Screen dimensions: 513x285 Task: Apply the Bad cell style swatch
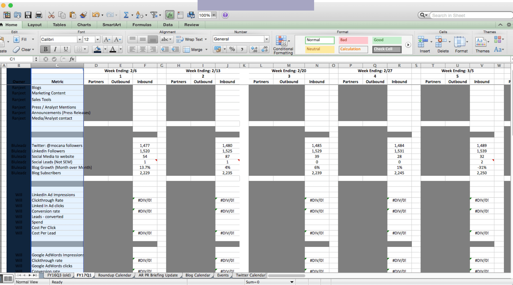click(353, 40)
